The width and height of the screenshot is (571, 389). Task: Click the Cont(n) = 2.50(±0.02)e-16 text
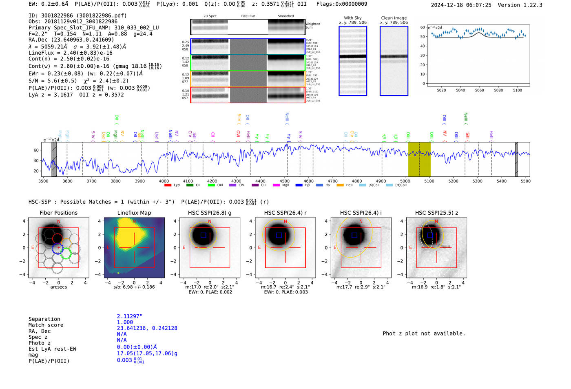[x=69, y=59]
